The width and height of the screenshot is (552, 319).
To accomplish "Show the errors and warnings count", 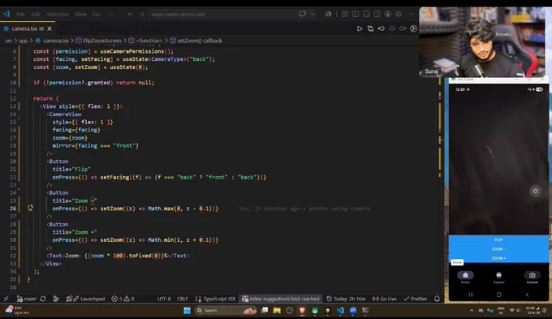I will coord(123,299).
